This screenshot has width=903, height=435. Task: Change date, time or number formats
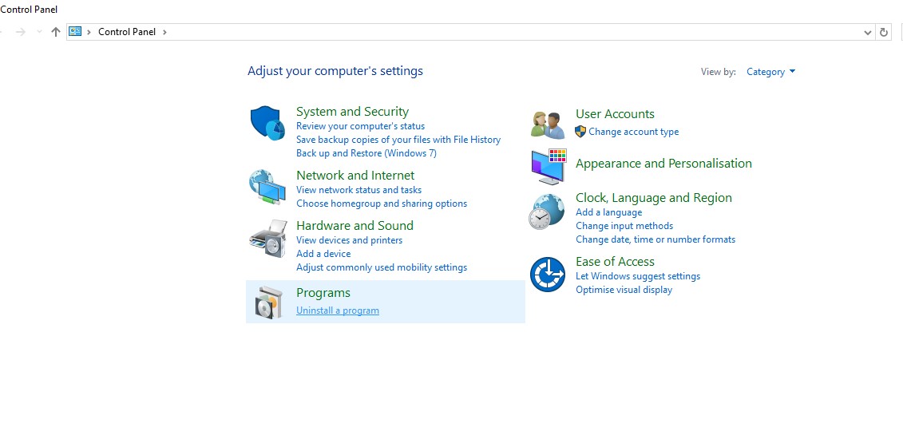tap(655, 239)
